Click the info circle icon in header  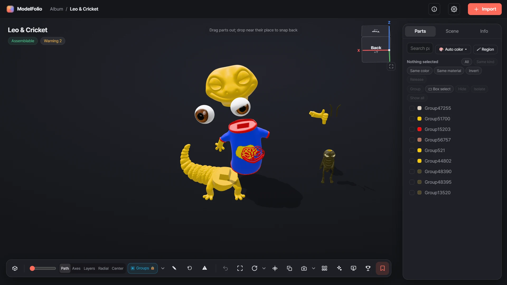pos(434,9)
